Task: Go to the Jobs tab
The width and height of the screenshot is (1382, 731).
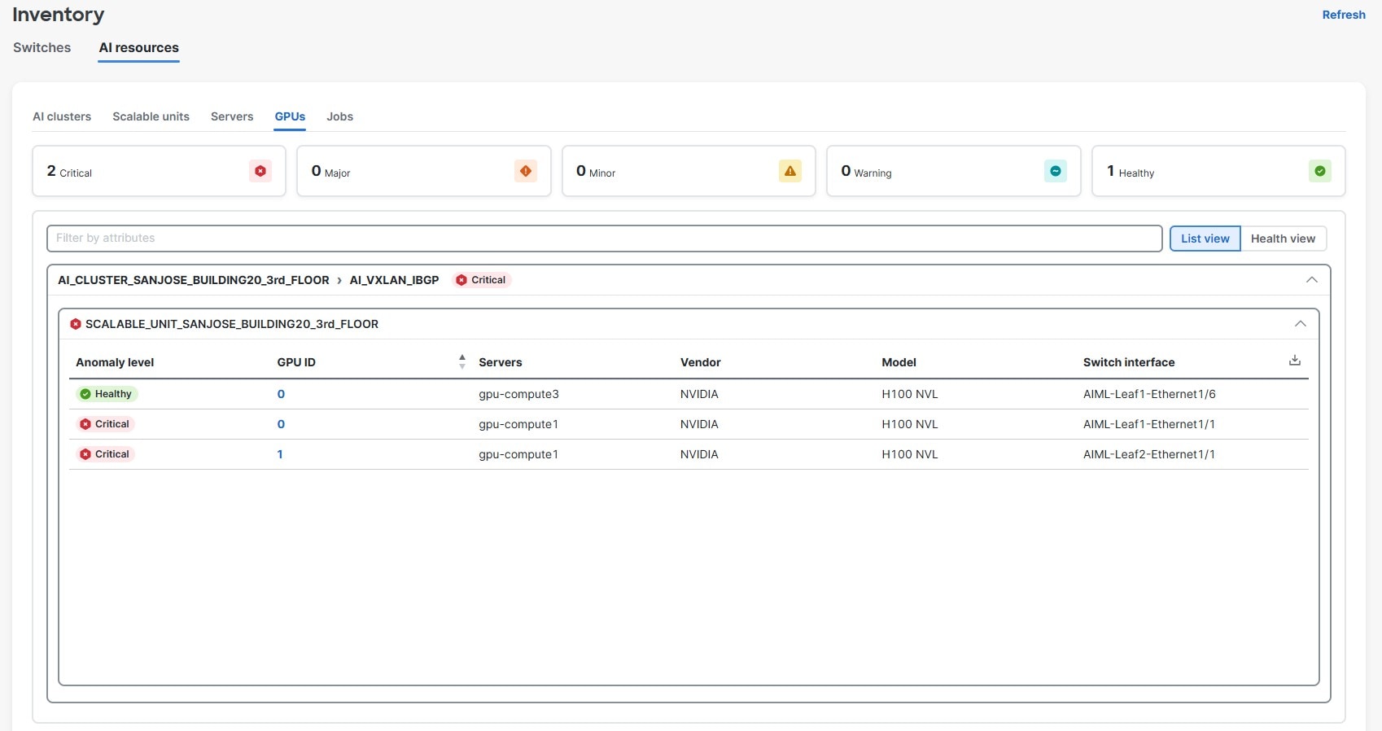Action: 339,116
